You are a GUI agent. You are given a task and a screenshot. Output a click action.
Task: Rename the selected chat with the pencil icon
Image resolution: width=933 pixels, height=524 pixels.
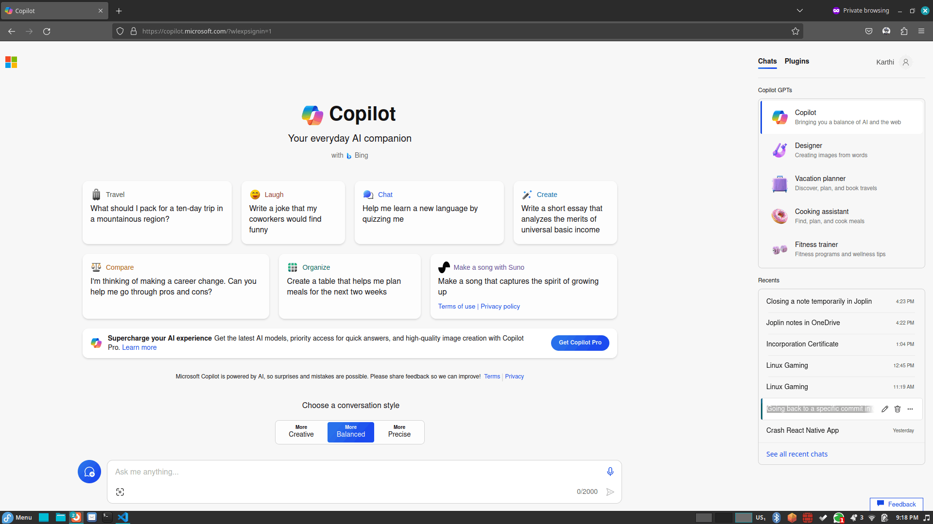pos(885,409)
